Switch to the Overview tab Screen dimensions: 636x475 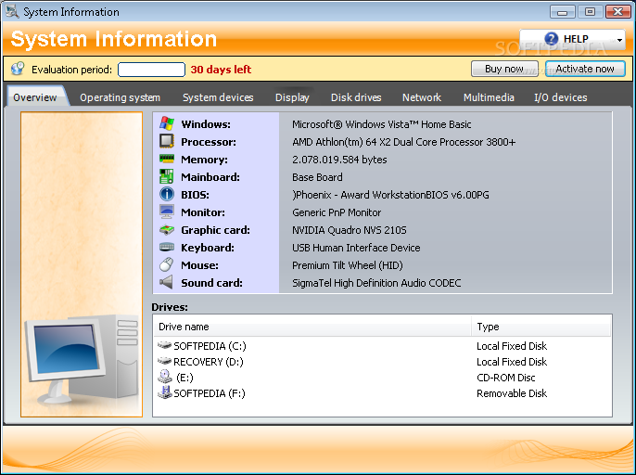(x=35, y=97)
